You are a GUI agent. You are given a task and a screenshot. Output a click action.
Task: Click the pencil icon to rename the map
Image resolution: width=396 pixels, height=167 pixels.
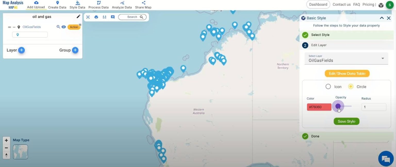tap(78, 16)
